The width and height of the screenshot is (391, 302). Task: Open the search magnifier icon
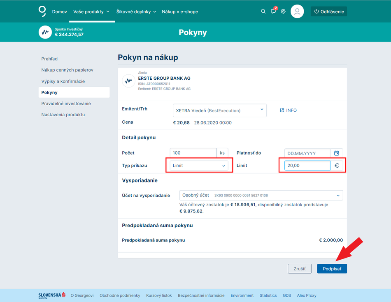[263, 12]
